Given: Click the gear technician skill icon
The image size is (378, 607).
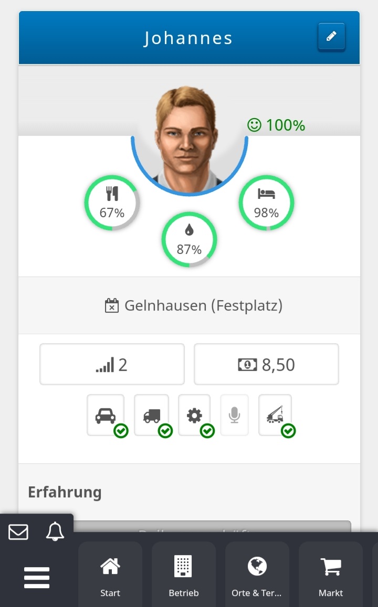Looking at the screenshot, I should (194, 415).
